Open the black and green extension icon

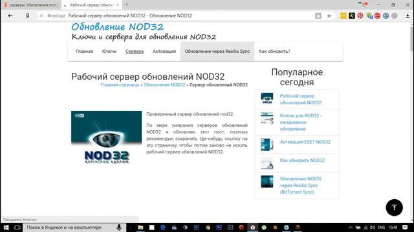[x=352, y=15]
